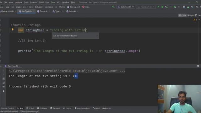The height and width of the screenshot is (113, 201).
Task: Click 'Process finished with exit code 0' text
Action: [40, 86]
